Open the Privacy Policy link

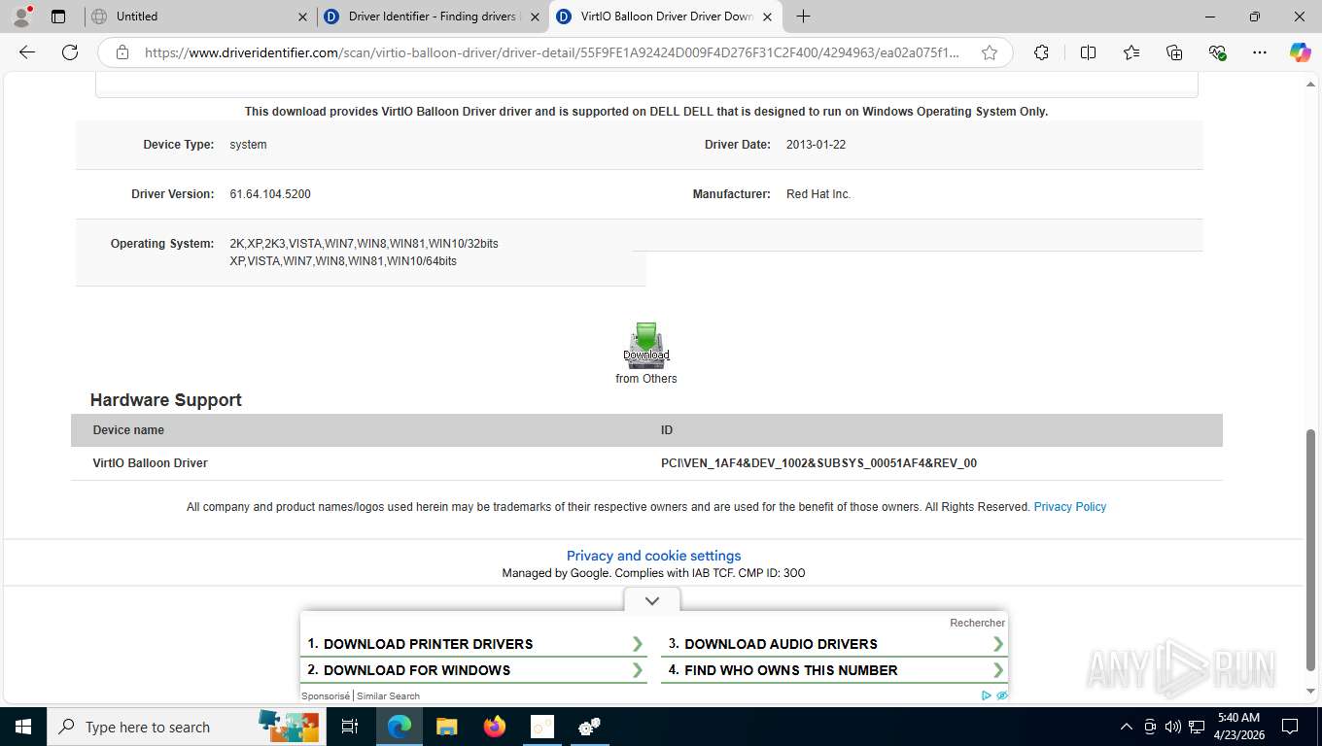1069,507
